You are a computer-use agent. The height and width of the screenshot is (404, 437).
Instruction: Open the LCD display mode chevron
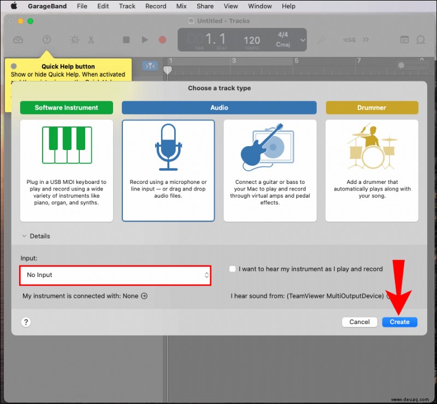303,40
